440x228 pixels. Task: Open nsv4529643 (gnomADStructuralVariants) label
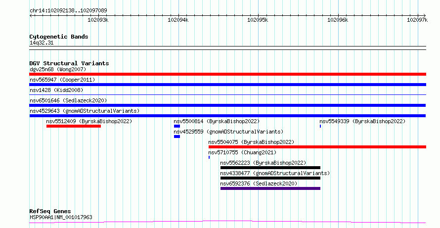coord(85,111)
